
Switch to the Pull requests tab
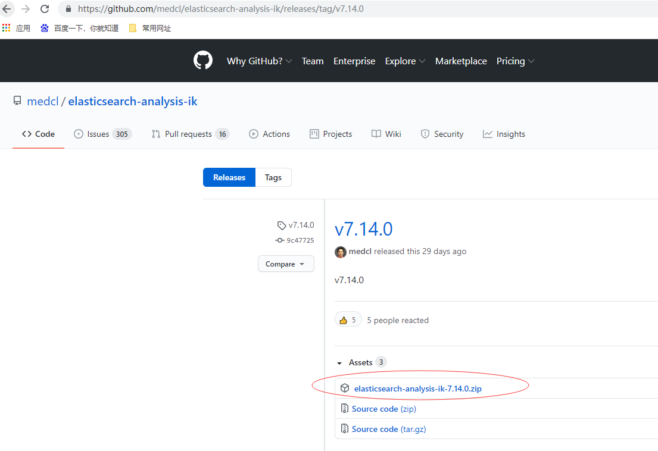coord(190,134)
